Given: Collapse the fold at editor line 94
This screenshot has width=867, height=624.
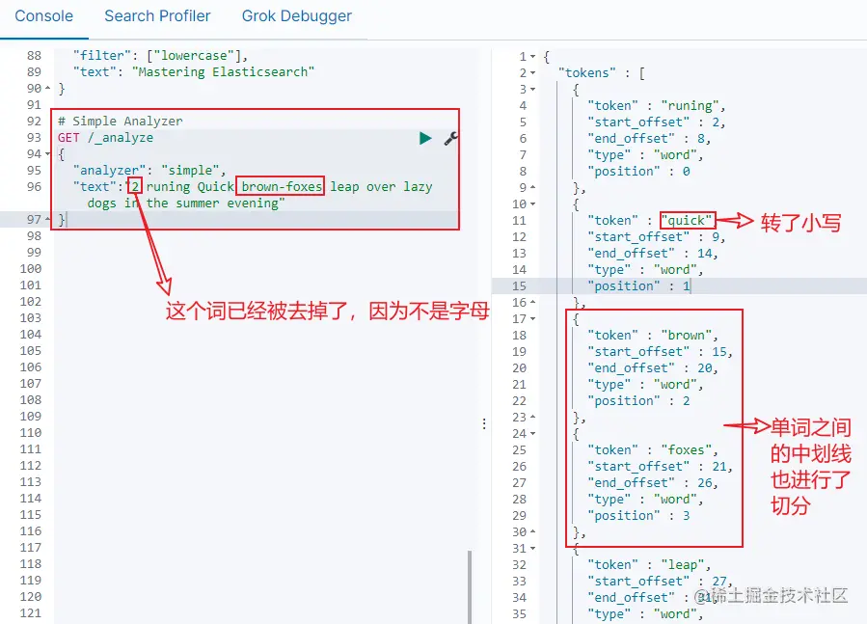Looking at the screenshot, I should coord(47,153).
